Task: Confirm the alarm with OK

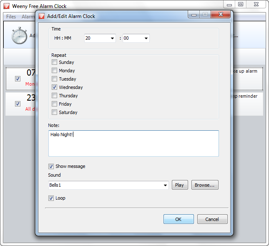Action: click(x=178, y=219)
